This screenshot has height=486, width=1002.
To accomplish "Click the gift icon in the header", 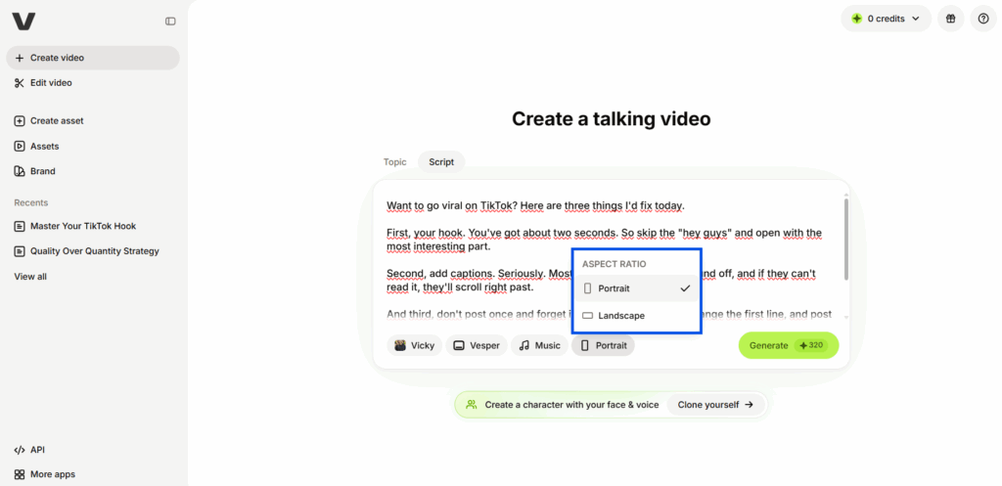I will click(x=951, y=19).
